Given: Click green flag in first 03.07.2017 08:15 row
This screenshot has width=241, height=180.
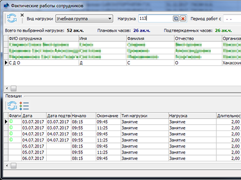Looking at the screenshot, I should click(x=11, y=121).
